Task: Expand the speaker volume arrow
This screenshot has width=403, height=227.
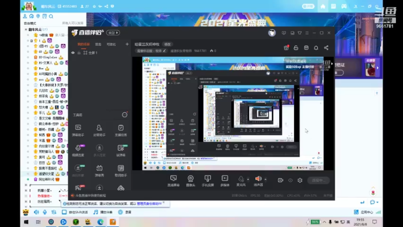Action: [x=265, y=179]
